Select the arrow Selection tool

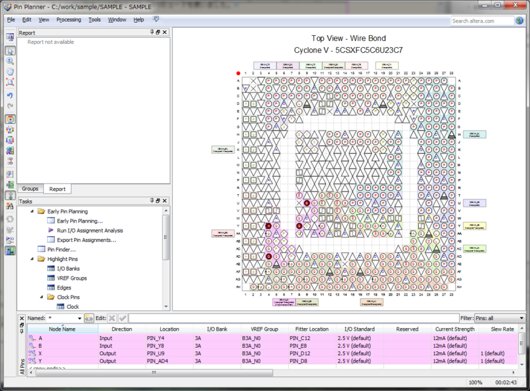(x=10, y=51)
